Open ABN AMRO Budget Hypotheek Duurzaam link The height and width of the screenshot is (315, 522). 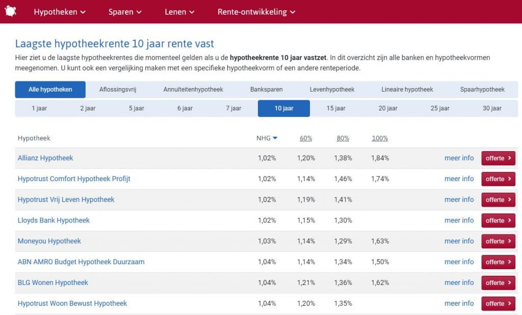(x=81, y=262)
